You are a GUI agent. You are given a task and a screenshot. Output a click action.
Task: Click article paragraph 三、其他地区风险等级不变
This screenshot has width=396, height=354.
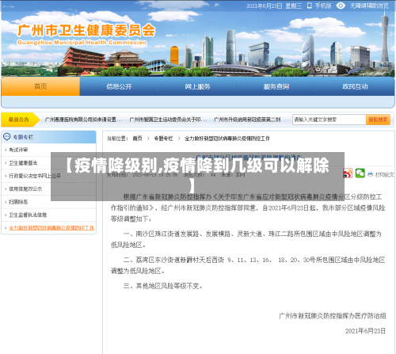pos(163,286)
